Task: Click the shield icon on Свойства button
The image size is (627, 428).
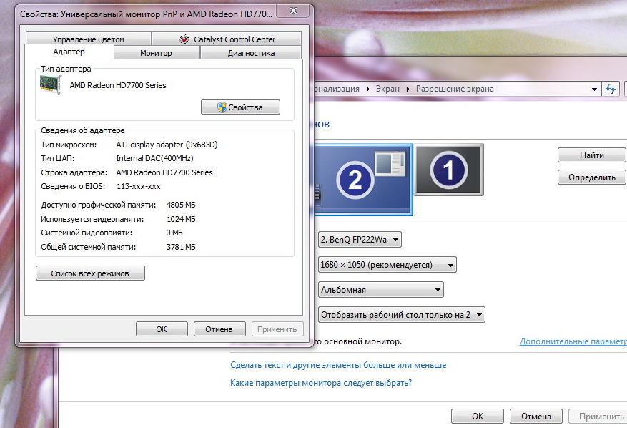Action: pos(222,107)
